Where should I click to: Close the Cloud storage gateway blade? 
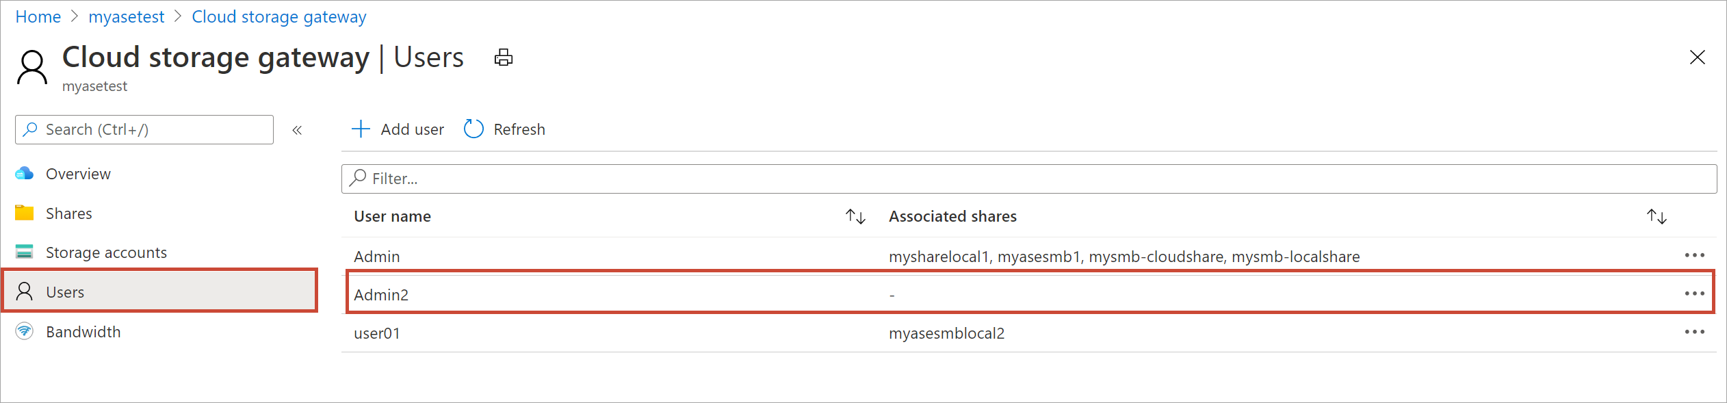(x=1697, y=57)
